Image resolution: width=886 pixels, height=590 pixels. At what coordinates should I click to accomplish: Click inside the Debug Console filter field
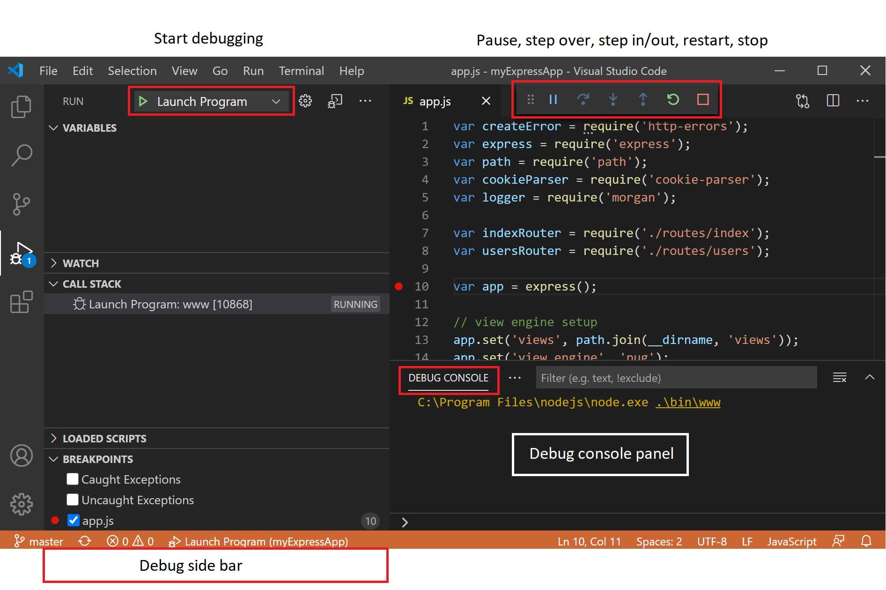coord(674,378)
